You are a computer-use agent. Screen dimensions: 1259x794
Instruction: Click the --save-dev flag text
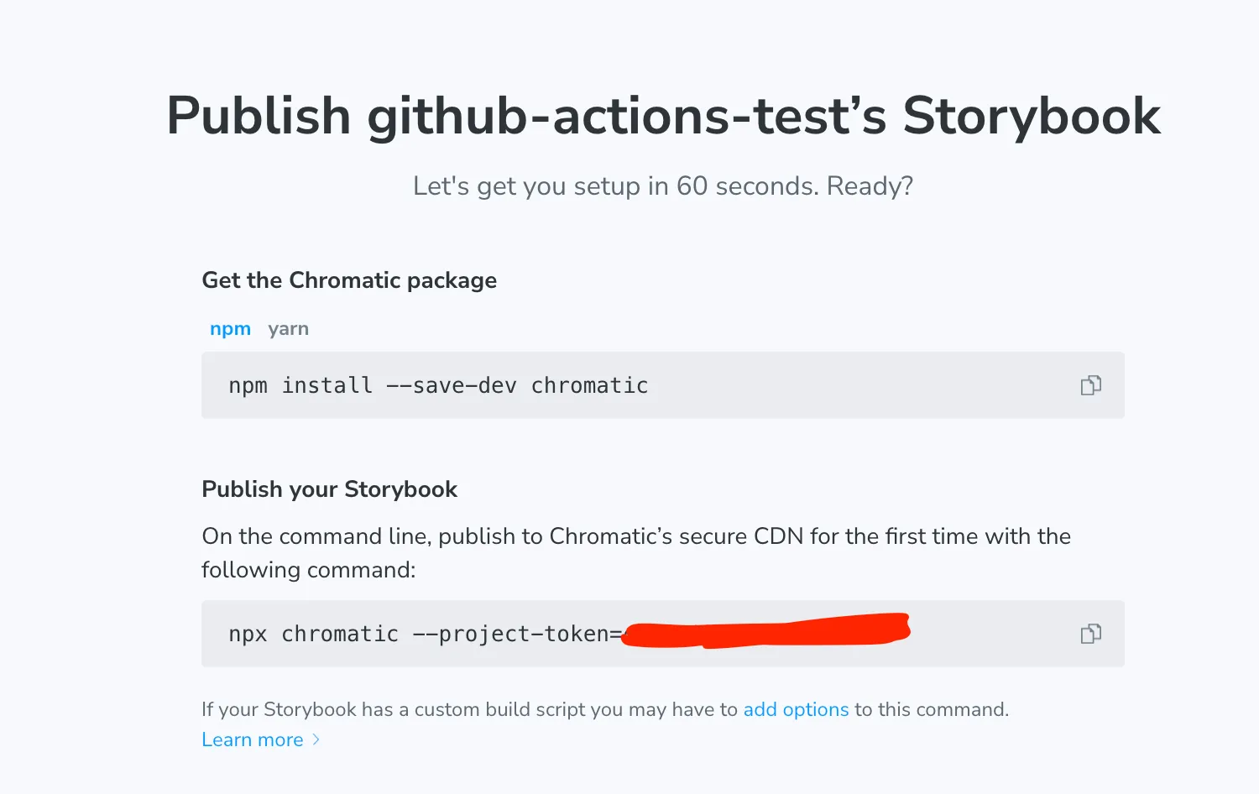point(451,386)
